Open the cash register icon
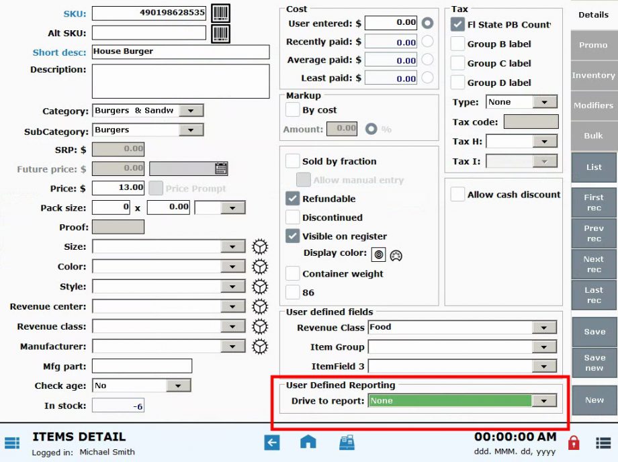Screen dimensions: 618x462 coord(347,443)
